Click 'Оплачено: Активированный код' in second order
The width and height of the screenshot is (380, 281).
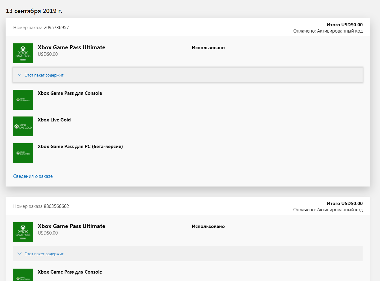pyautogui.click(x=328, y=210)
